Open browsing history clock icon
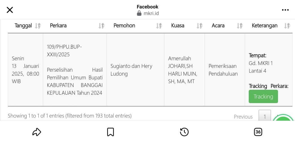Image resolution: width=295 pixels, height=143 pixels. click(184, 132)
